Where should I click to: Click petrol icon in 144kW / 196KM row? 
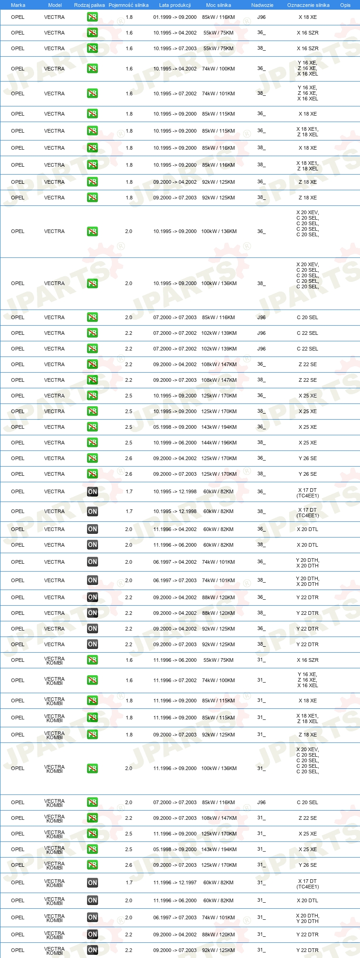[x=93, y=443]
